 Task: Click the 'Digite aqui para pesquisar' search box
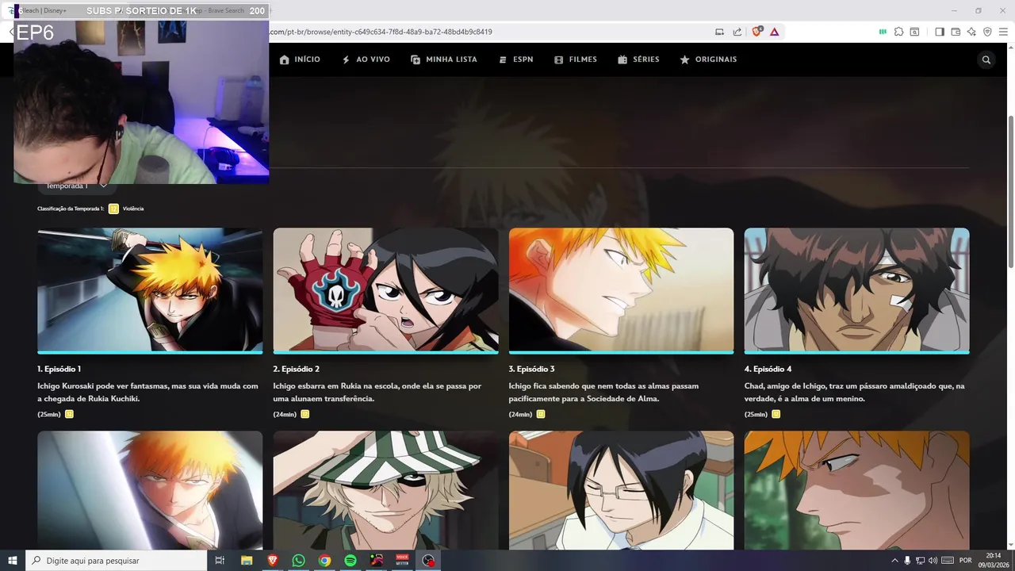(x=116, y=561)
